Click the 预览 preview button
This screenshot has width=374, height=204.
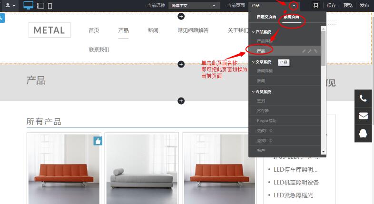[x=348, y=5]
